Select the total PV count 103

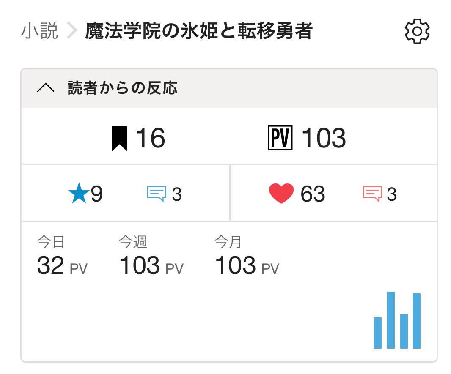coord(324,138)
